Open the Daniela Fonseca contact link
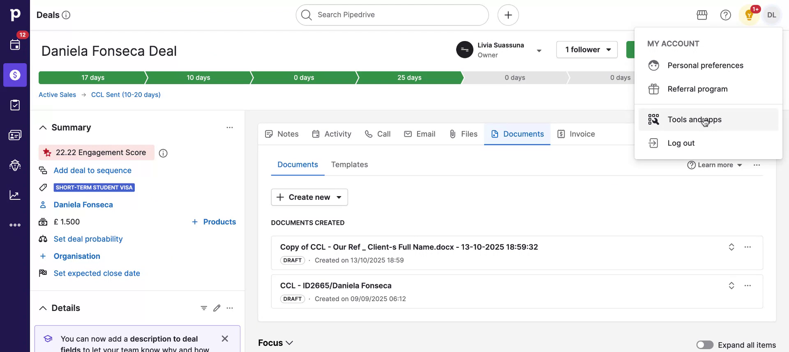 pyautogui.click(x=83, y=205)
